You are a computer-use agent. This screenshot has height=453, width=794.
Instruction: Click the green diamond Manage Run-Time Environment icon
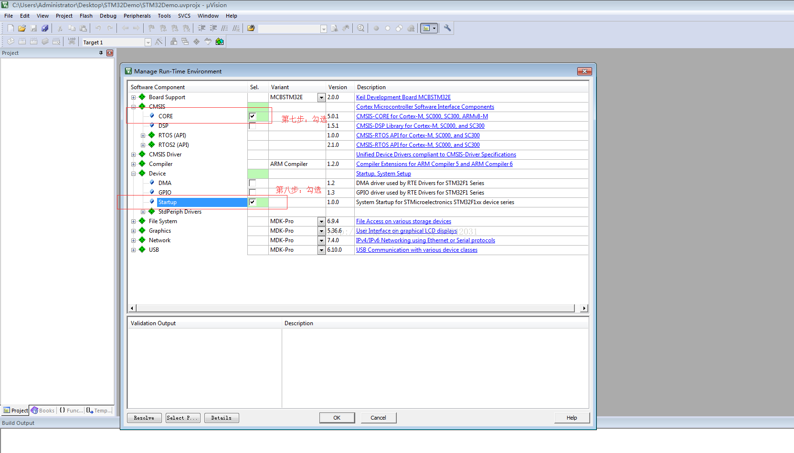pyautogui.click(x=196, y=41)
